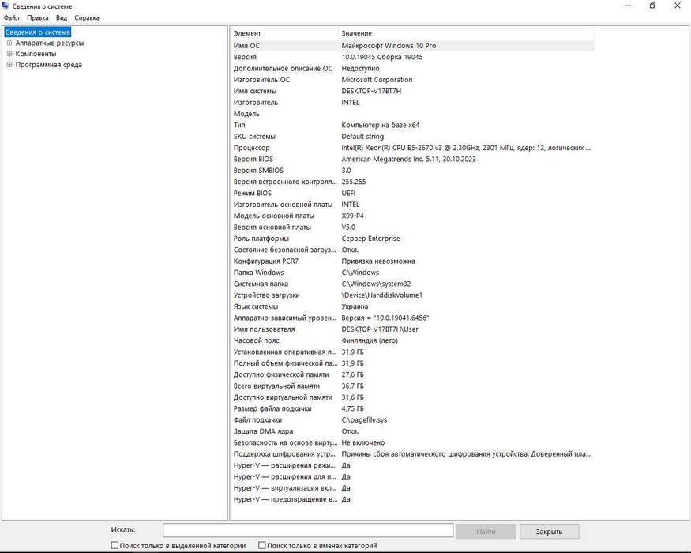Select the 'Системная папка' row
Screen dimensions: 691x553
tap(413, 284)
